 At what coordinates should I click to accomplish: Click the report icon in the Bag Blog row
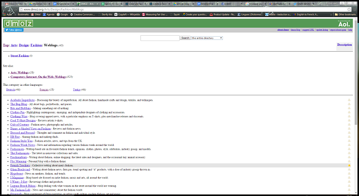pyautogui.click(x=349, y=104)
